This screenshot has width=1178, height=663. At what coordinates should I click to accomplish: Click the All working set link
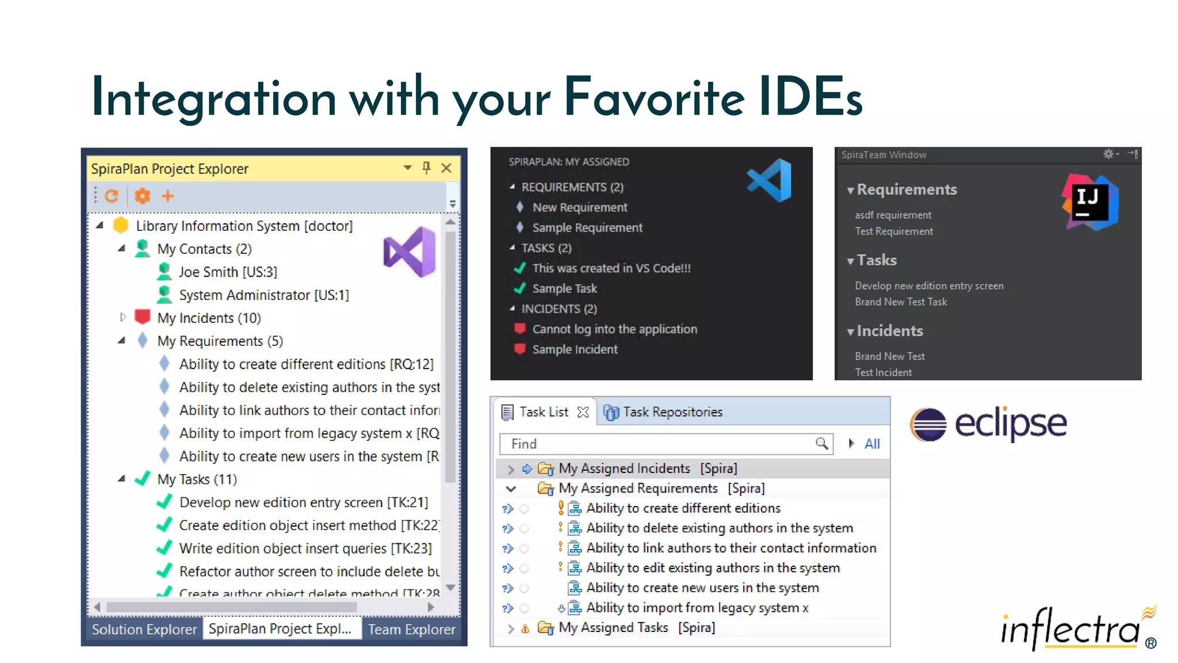[872, 444]
